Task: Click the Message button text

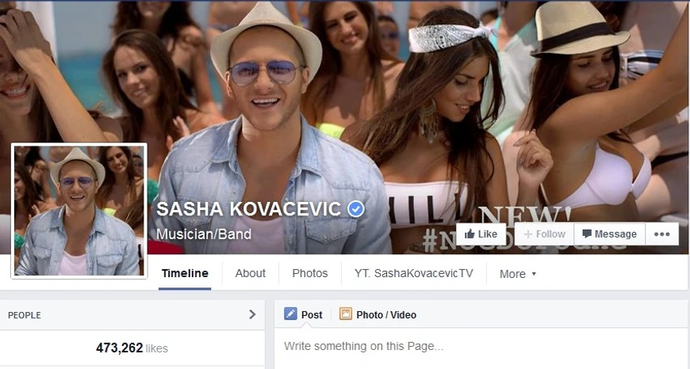Action: (615, 234)
